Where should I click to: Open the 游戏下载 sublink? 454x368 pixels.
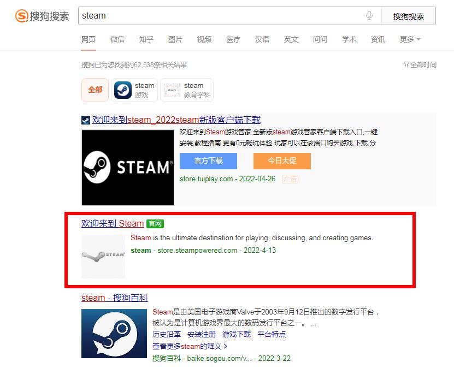click(237, 335)
